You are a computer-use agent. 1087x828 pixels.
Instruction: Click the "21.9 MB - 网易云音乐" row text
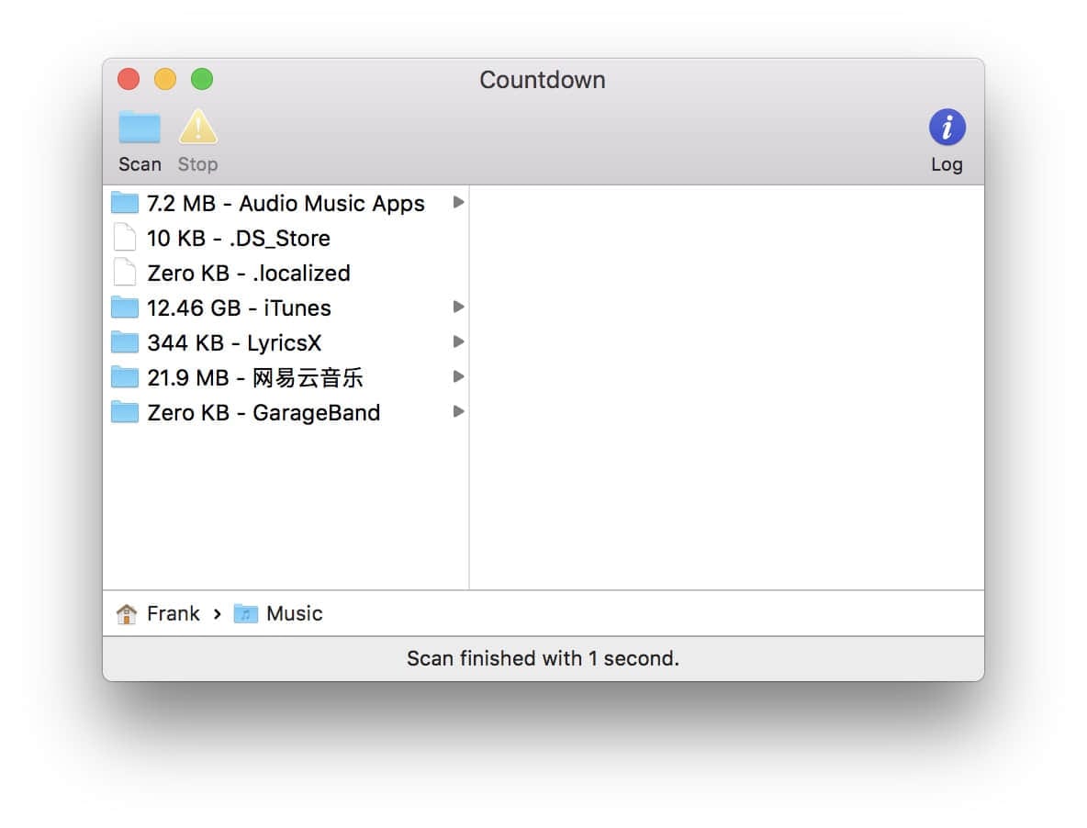tap(255, 377)
